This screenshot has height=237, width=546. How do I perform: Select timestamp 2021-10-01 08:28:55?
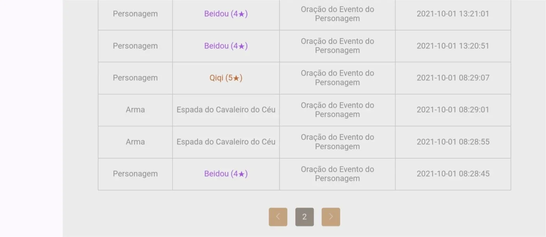click(453, 142)
